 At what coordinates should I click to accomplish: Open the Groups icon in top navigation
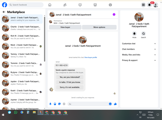coord(110,5)
